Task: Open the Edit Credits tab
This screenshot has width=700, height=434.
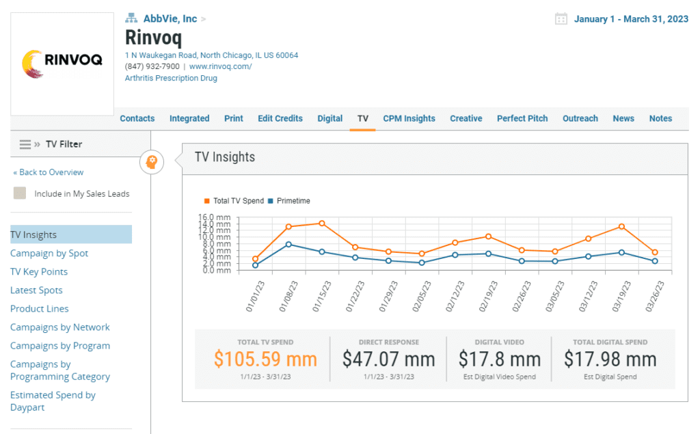Action: pos(280,118)
